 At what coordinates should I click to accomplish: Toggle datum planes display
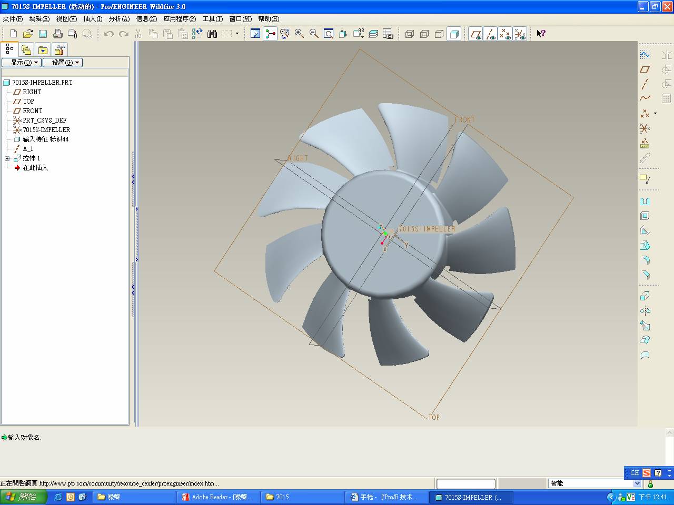coord(475,34)
